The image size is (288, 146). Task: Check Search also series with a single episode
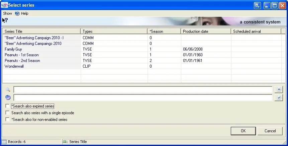(x=8, y=113)
